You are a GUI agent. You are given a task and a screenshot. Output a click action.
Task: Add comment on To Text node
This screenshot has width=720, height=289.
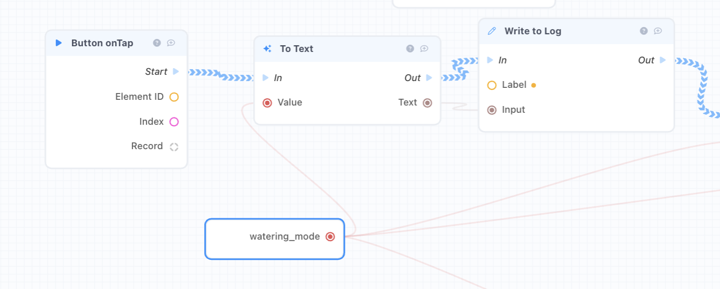click(424, 49)
